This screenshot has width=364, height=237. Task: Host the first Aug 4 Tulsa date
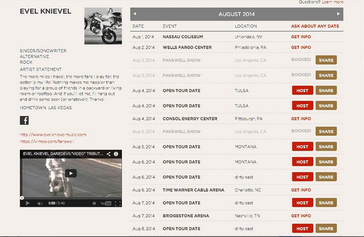click(303, 90)
